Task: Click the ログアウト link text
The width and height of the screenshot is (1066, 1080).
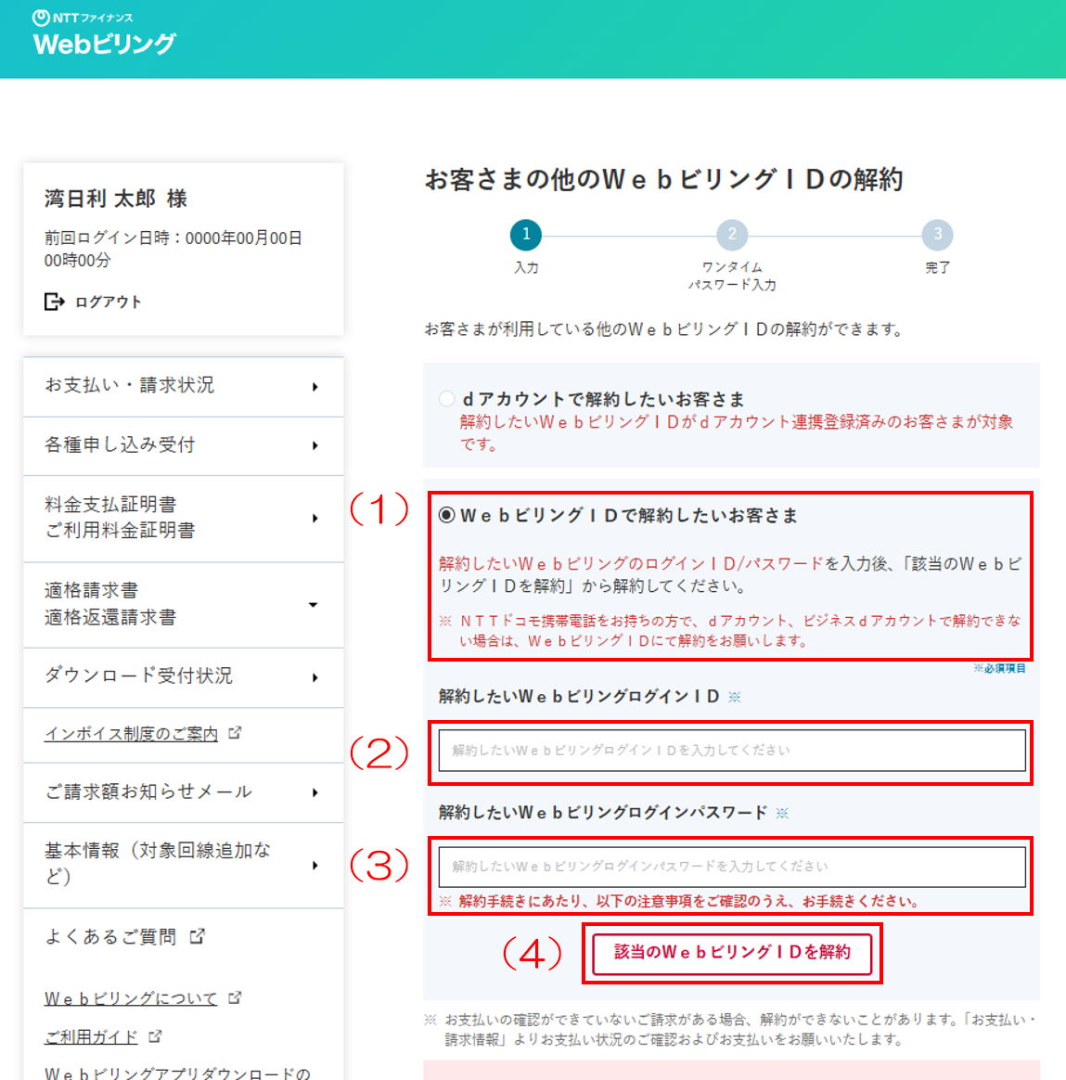Action: [x=109, y=302]
